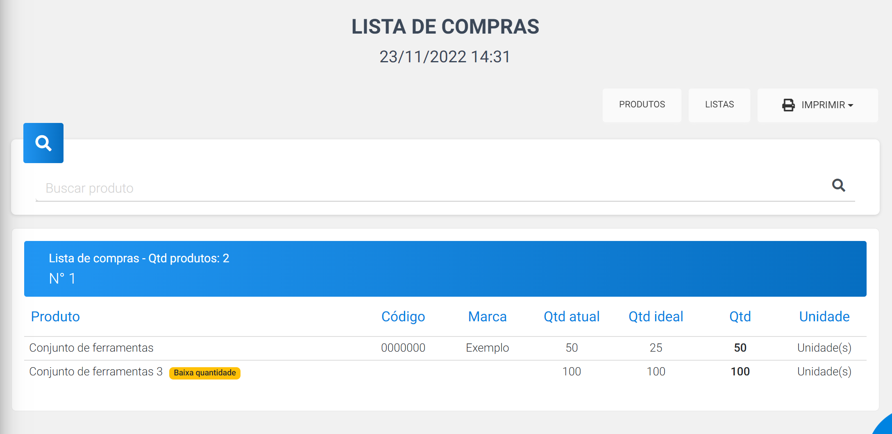892x434 pixels.
Task: Select the Conjunto de ferramentas row
Action: (x=445, y=348)
